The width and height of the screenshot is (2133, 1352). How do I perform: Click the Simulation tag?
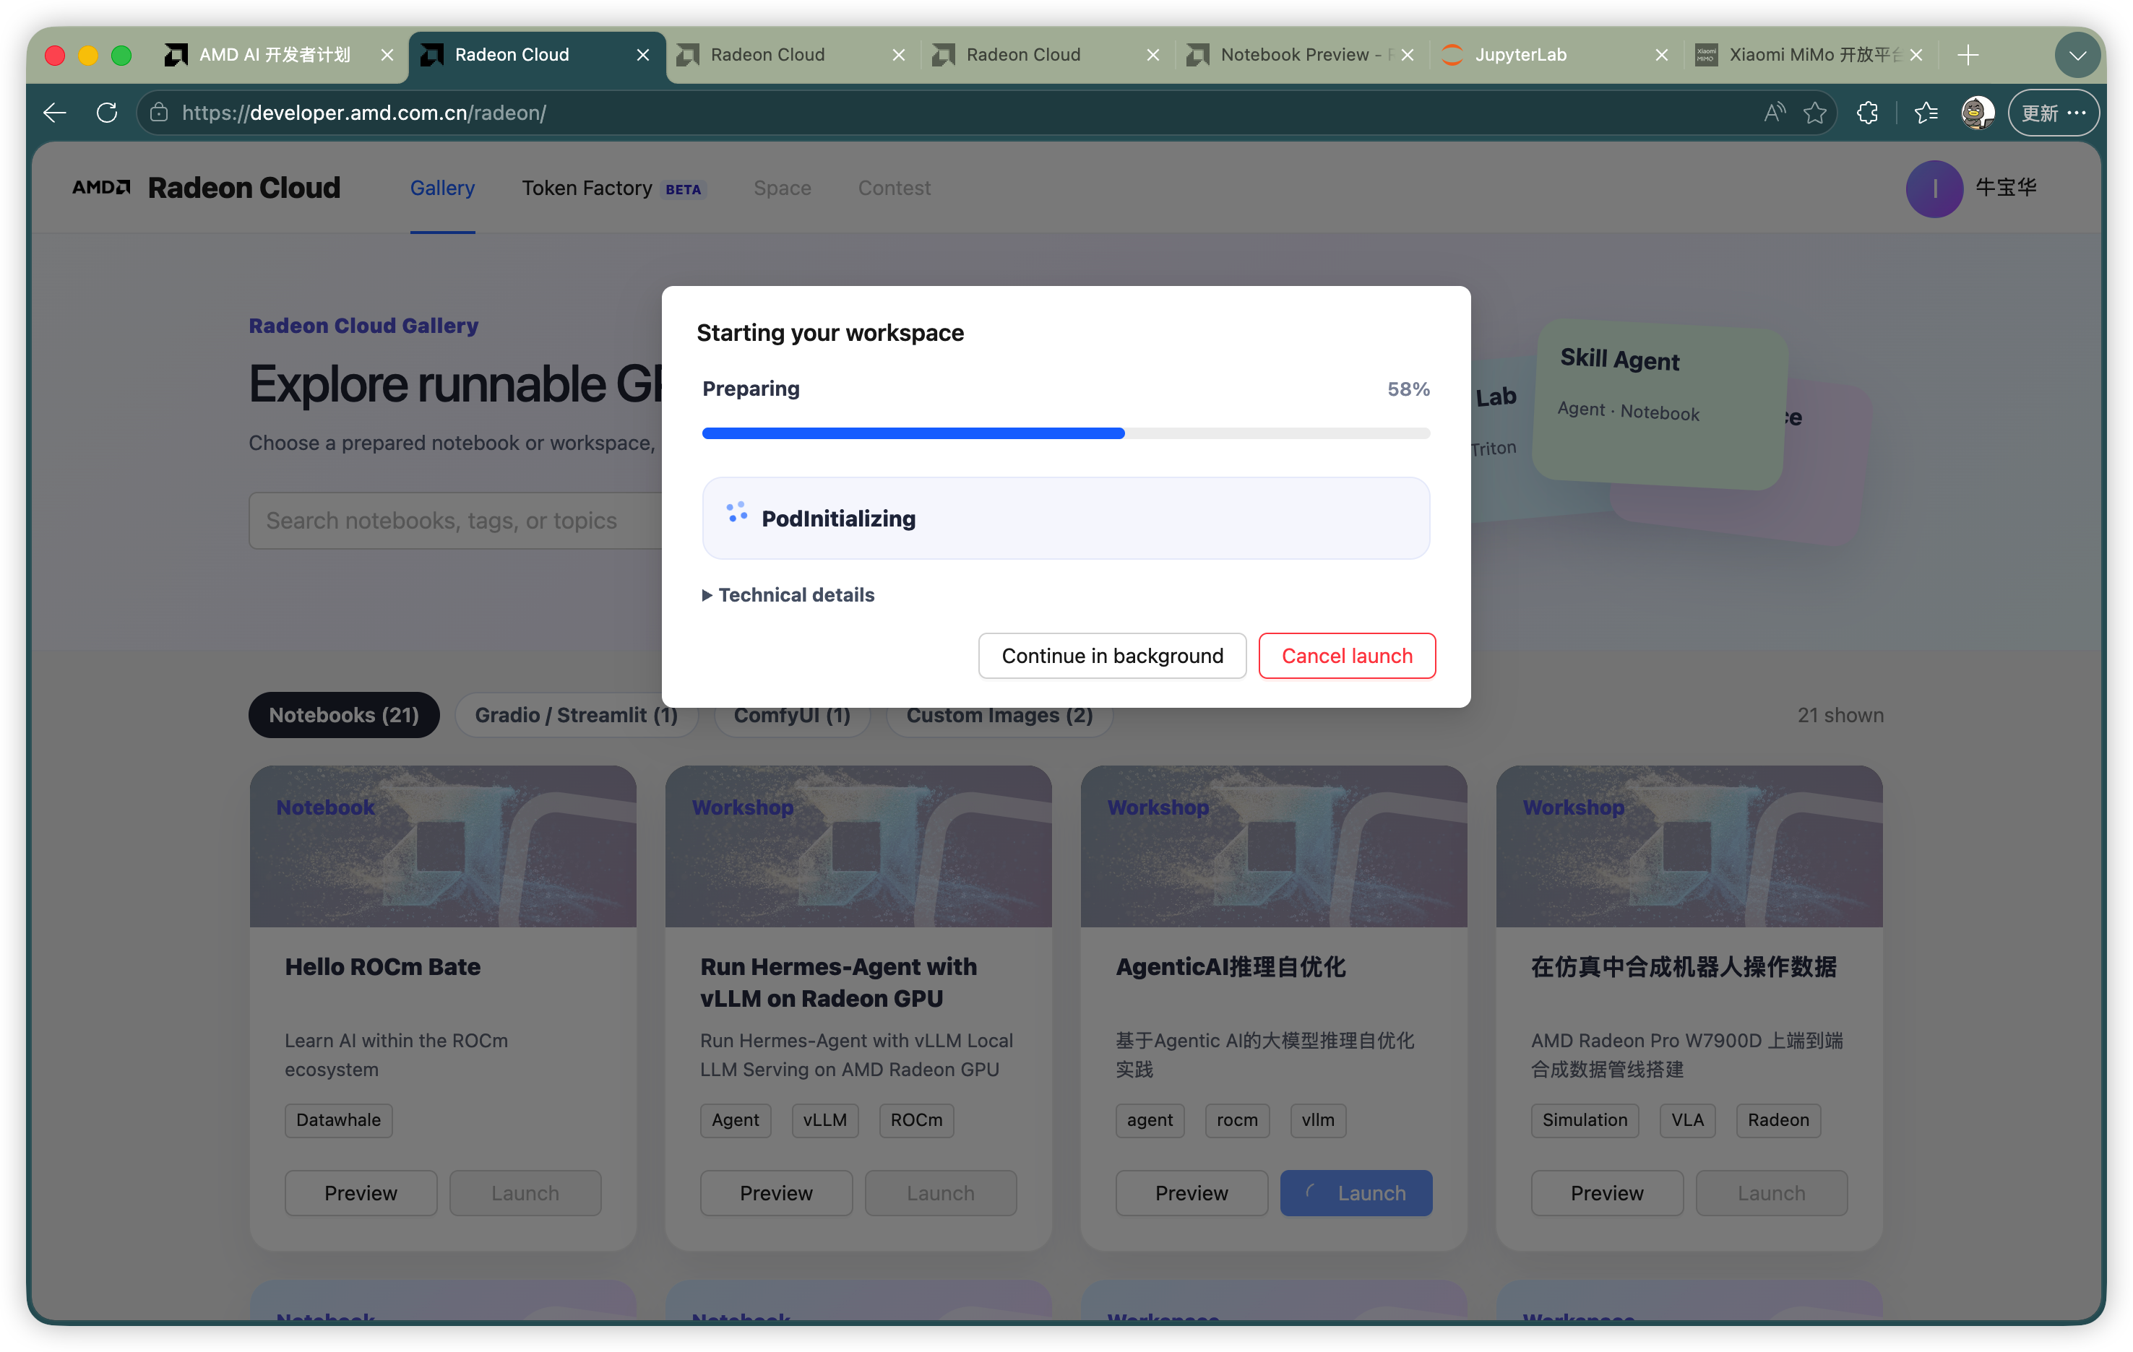tap(1585, 1120)
